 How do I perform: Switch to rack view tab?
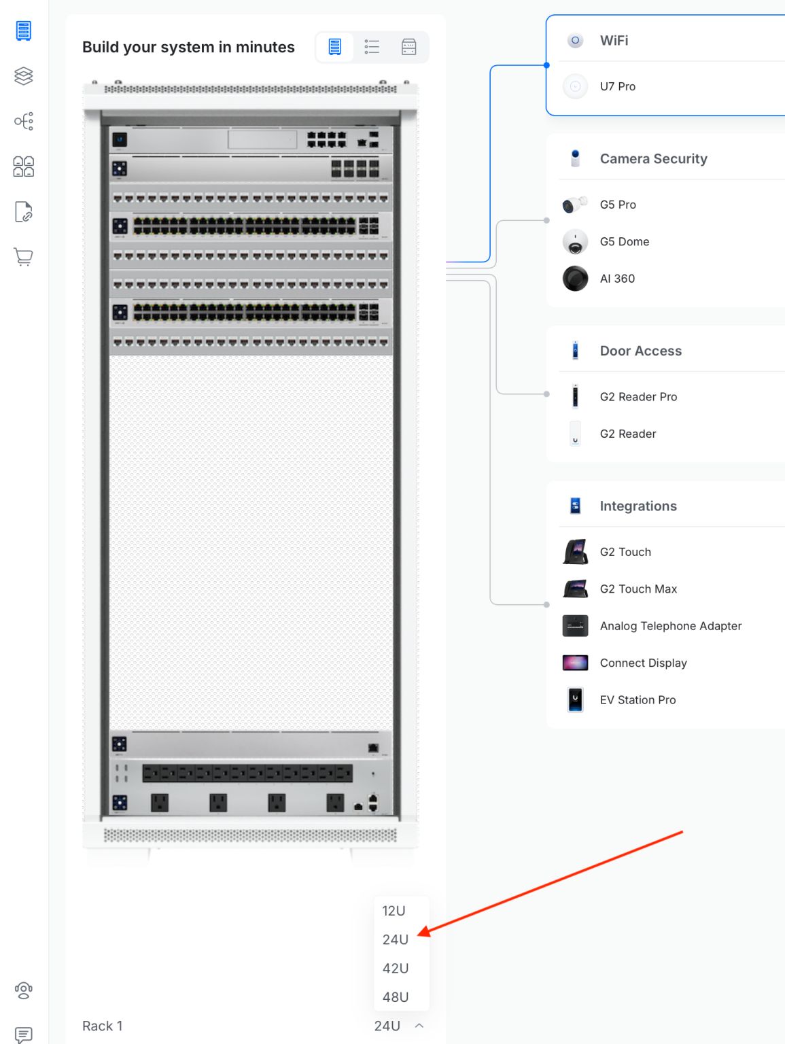[x=335, y=47]
